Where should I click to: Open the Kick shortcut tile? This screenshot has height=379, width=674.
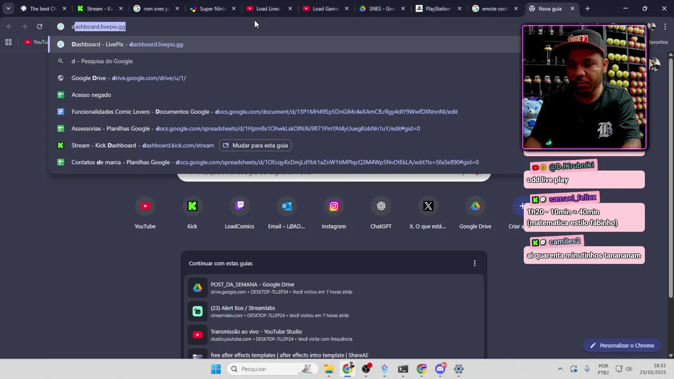192,213
